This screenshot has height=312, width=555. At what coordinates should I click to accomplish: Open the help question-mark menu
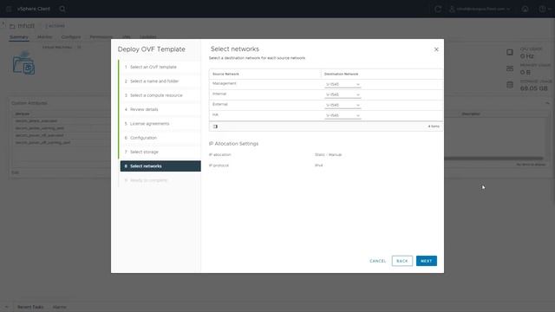pos(545,9)
